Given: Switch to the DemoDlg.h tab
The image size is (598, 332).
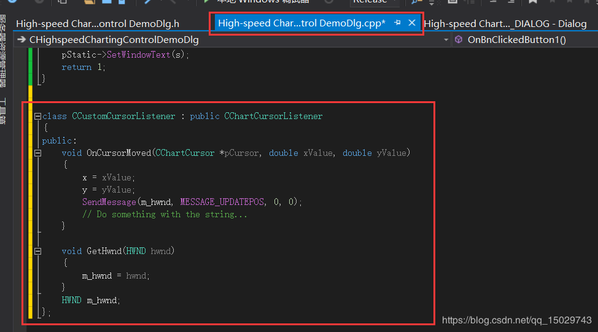Looking at the screenshot, I should coord(98,24).
